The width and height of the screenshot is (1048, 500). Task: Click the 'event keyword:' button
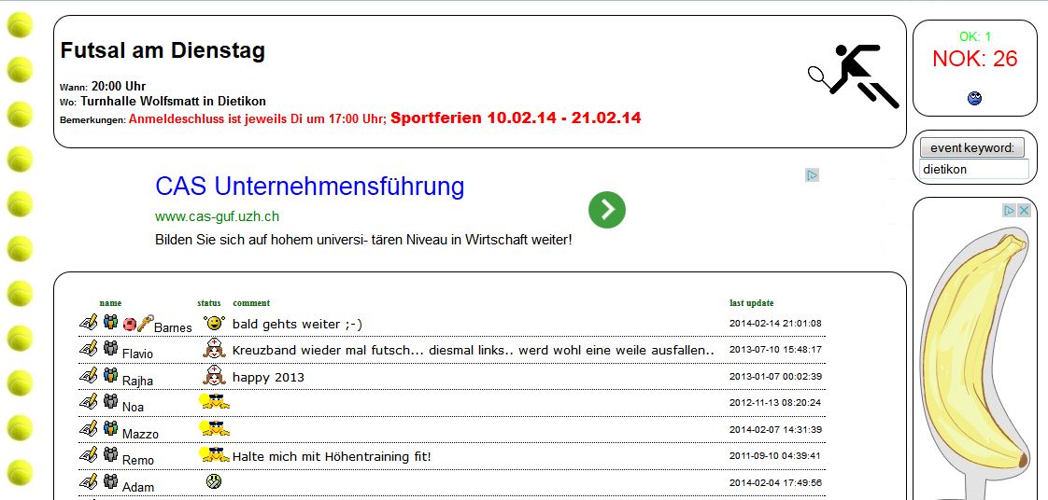(x=971, y=147)
